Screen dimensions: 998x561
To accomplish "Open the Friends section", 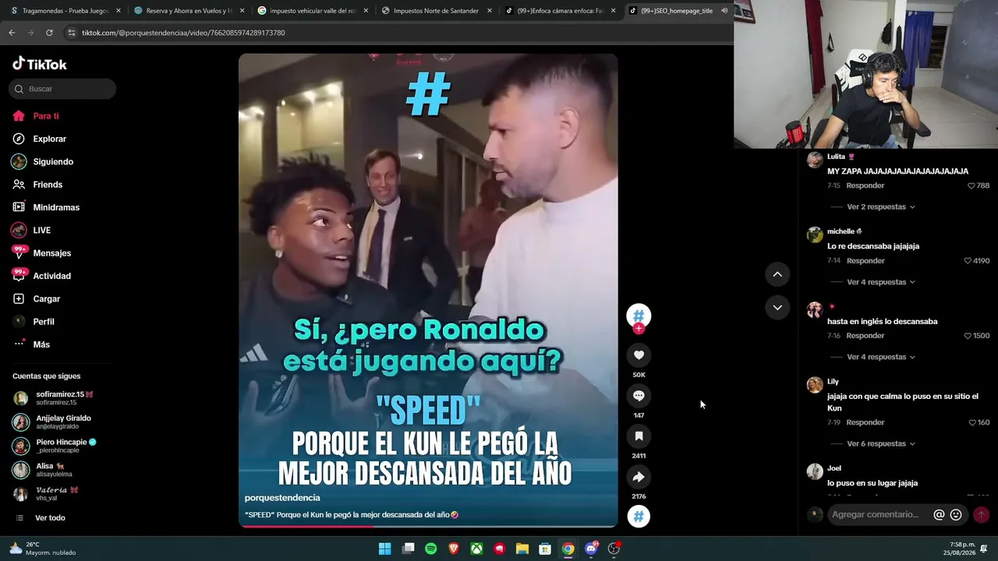I will pyautogui.click(x=48, y=185).
